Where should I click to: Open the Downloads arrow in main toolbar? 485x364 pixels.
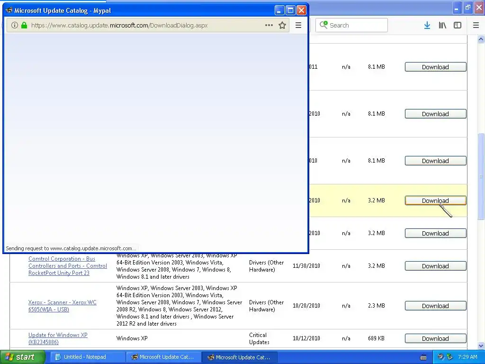point(427,26)
